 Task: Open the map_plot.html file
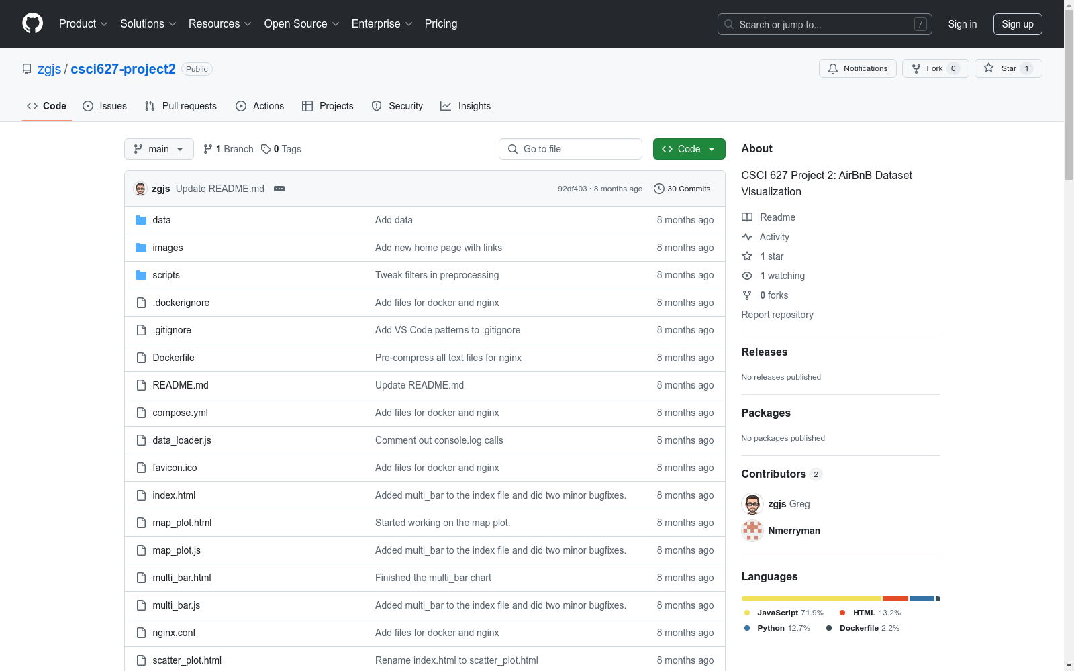click(x=182, y=523)
